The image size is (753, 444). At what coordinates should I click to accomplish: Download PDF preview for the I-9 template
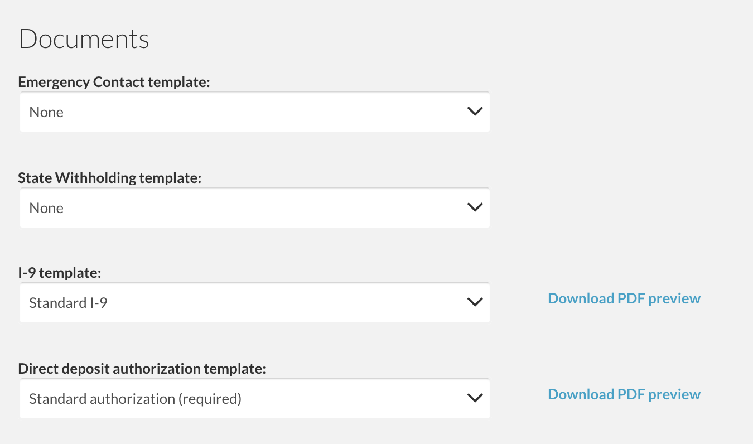click(x=624, y=298)
